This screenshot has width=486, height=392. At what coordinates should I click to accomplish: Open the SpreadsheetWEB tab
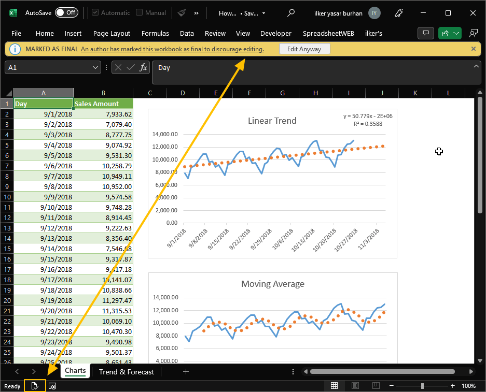[328, 34]
